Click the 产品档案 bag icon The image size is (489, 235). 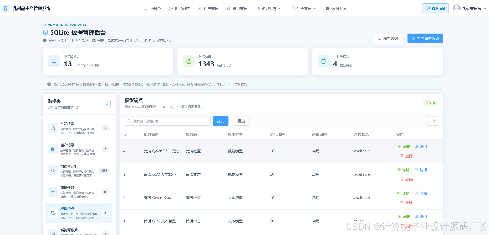[53, 128]
